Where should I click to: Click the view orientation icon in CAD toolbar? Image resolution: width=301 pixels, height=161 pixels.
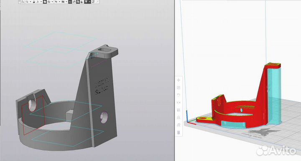coord(34,2)
